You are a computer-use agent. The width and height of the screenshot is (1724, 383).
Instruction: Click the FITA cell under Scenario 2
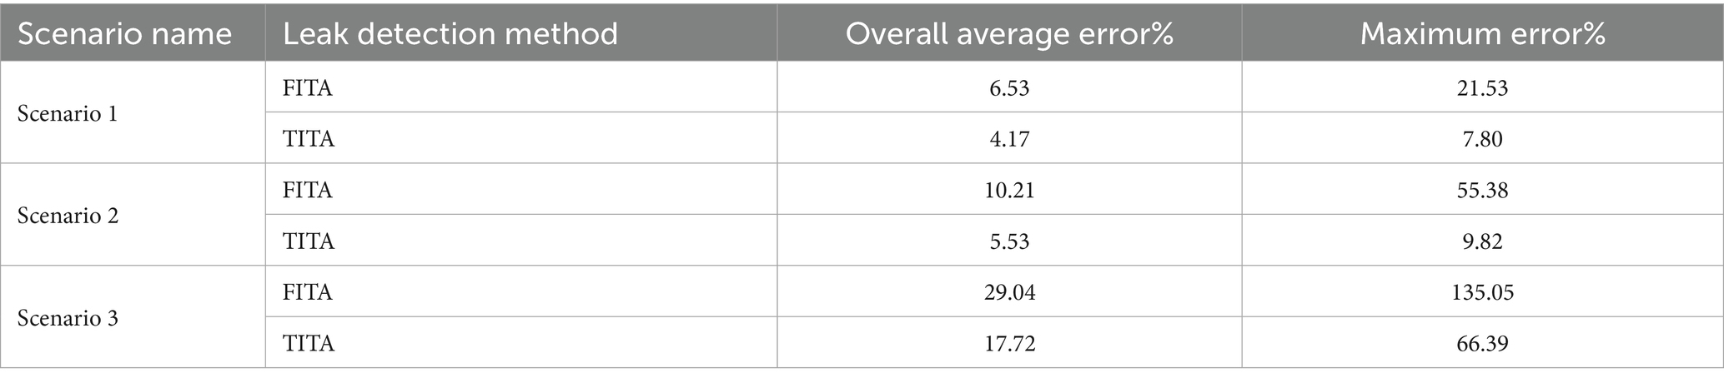[308, 190]
